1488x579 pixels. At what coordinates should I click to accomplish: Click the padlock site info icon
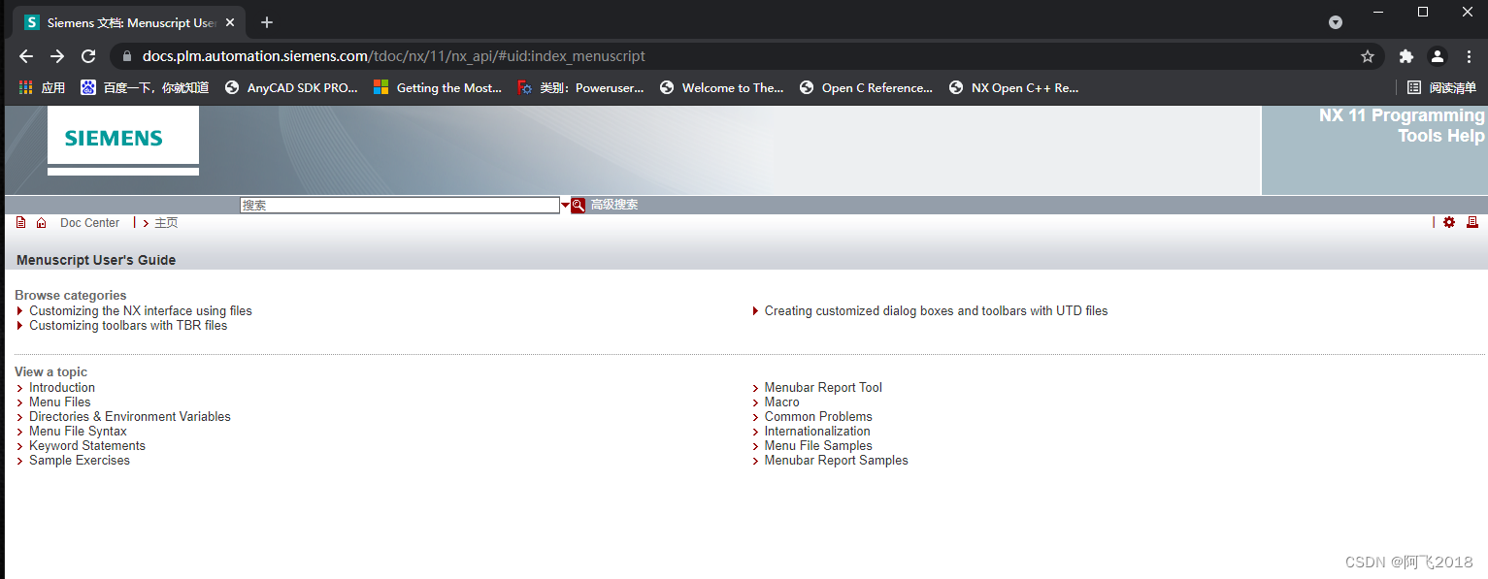126,56
